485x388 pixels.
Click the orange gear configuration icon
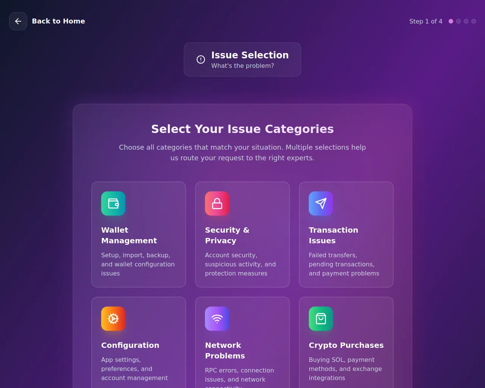113,319
